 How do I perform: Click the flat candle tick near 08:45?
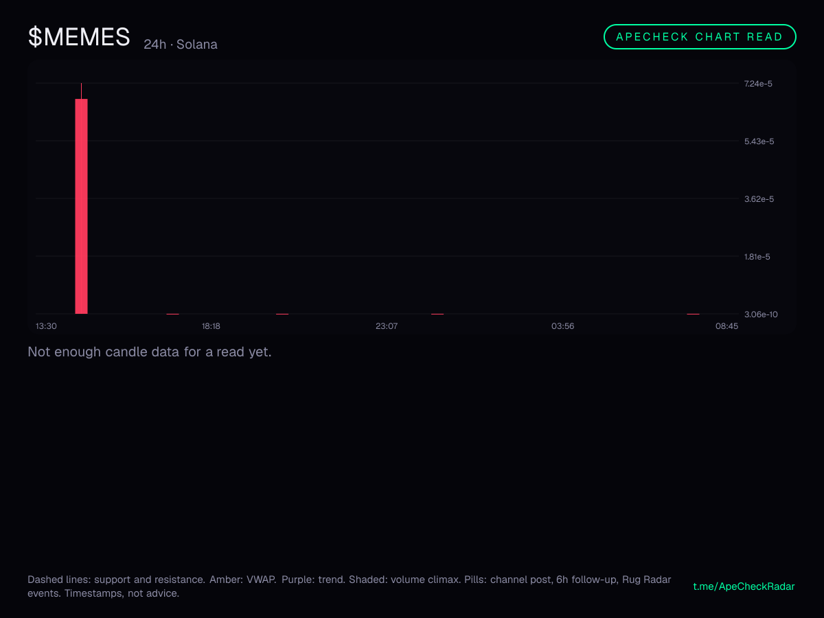click(694, 314)
